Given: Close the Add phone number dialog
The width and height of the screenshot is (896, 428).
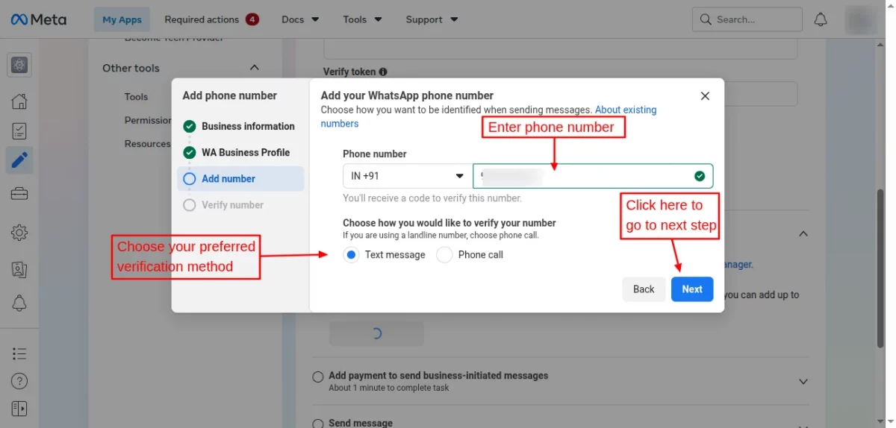Looking at the screenshot, I should (705, 96).
